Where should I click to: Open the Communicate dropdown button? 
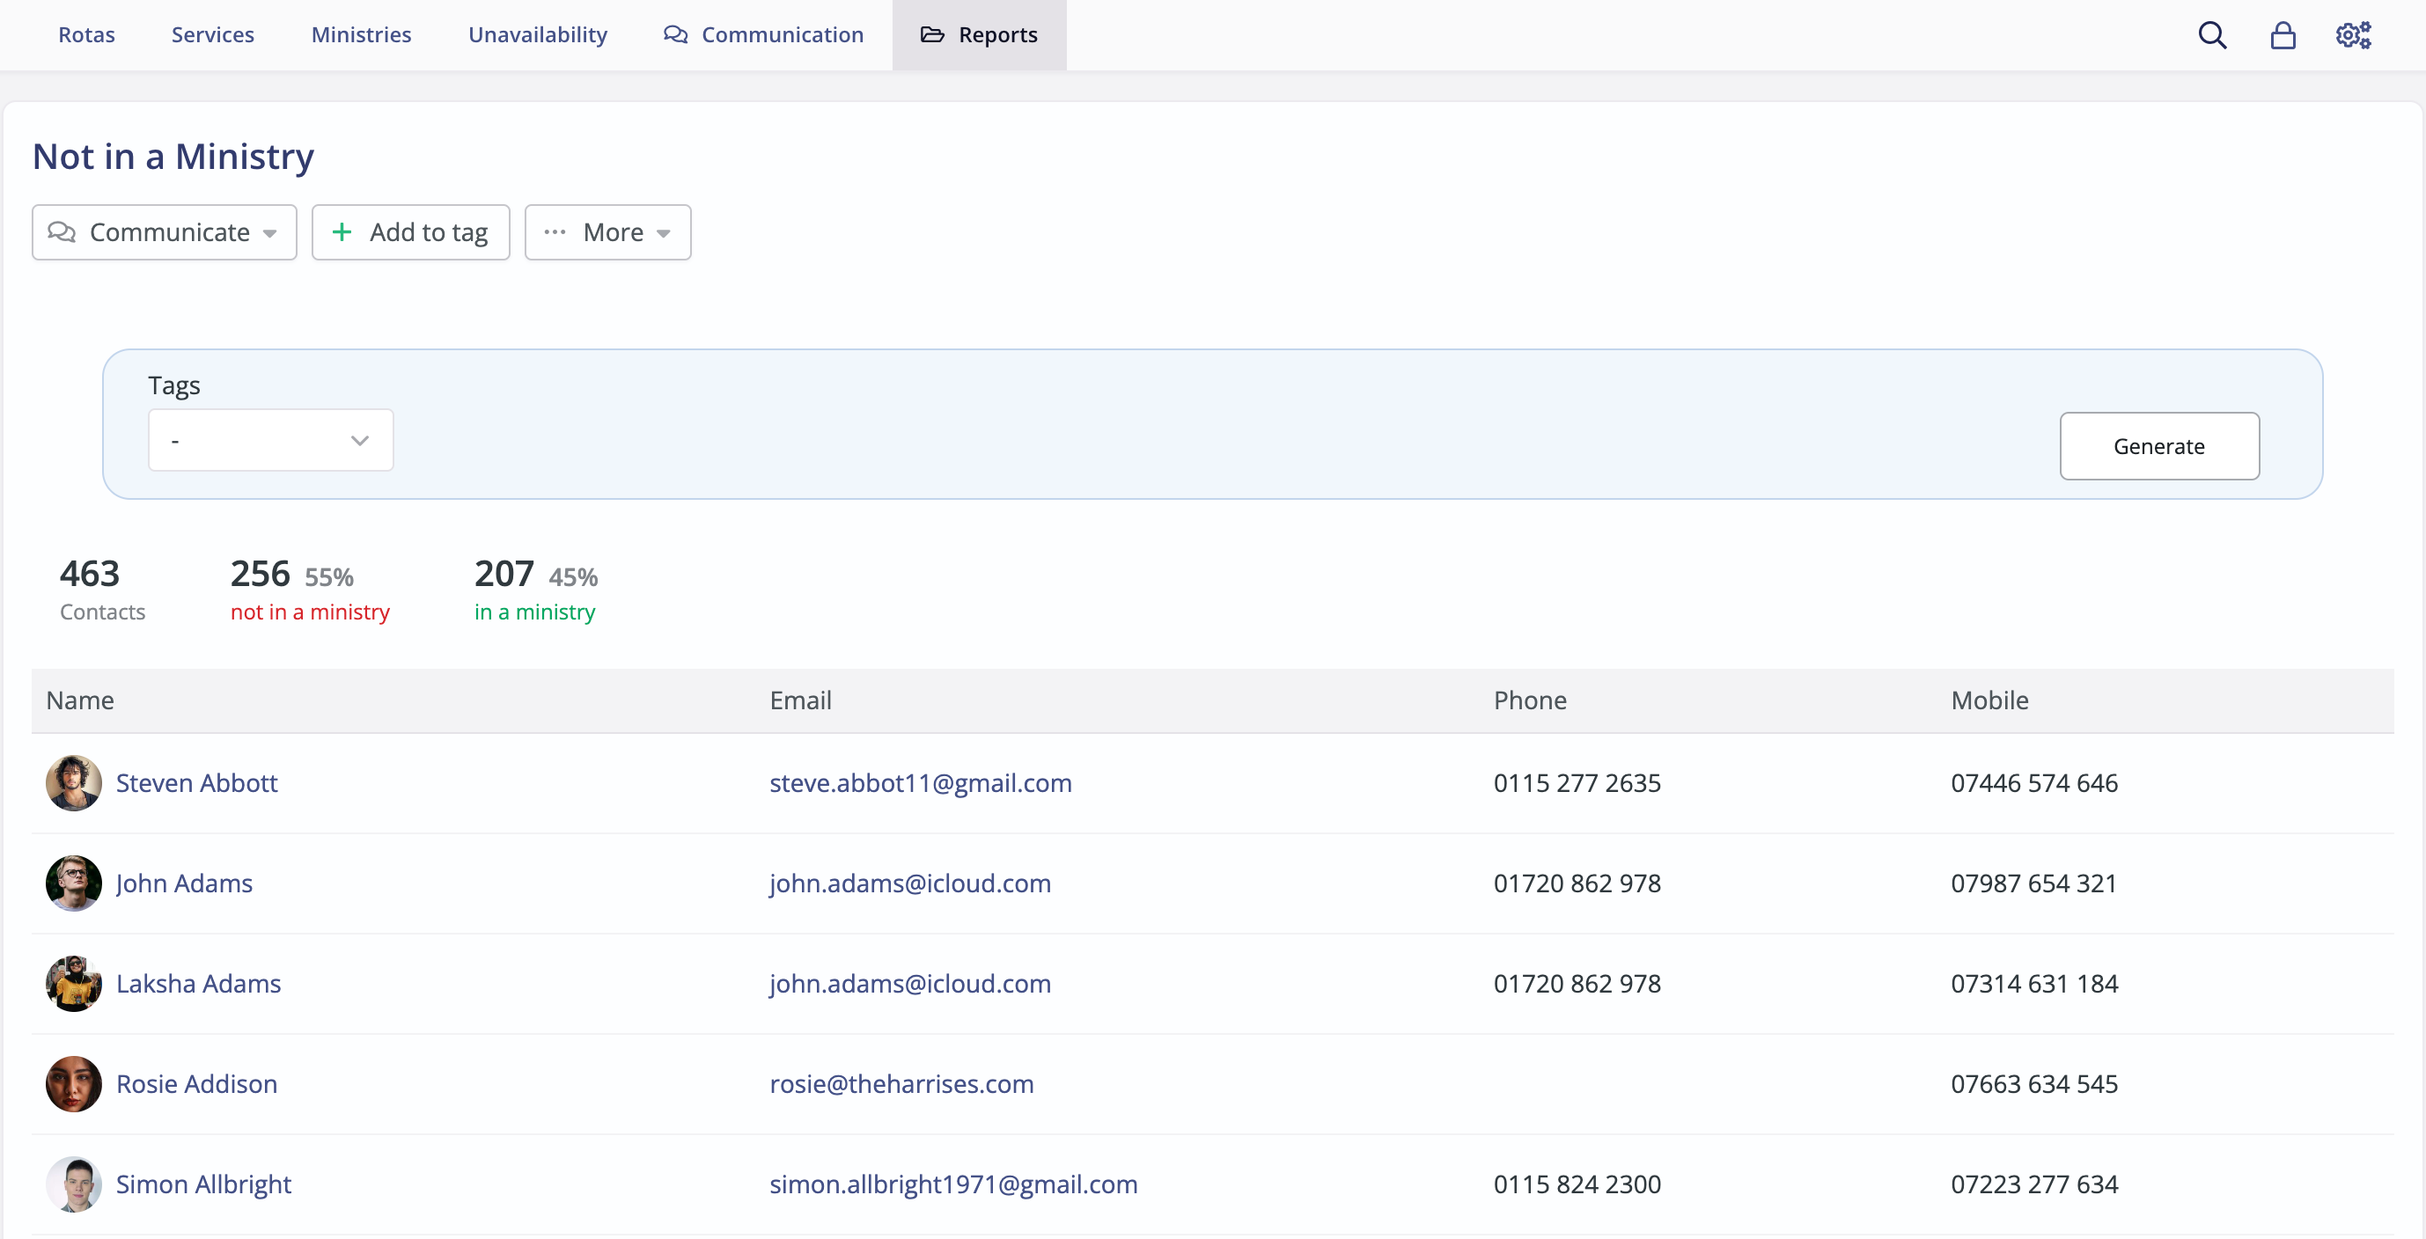[164, 232]
